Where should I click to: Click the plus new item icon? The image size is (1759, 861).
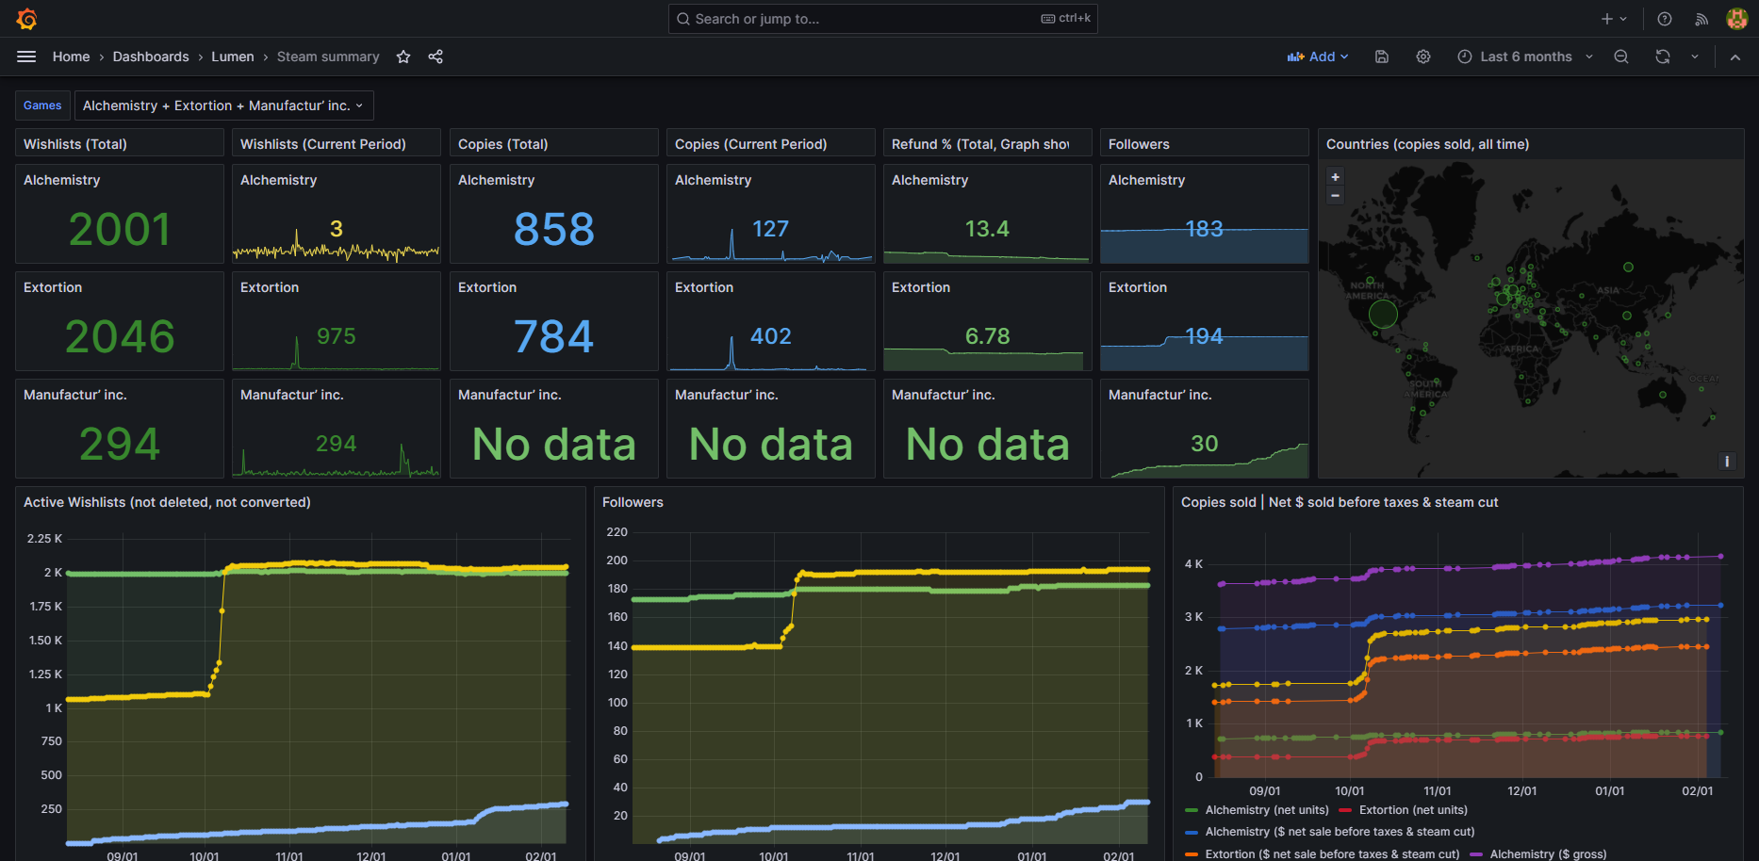(1607, 19)
